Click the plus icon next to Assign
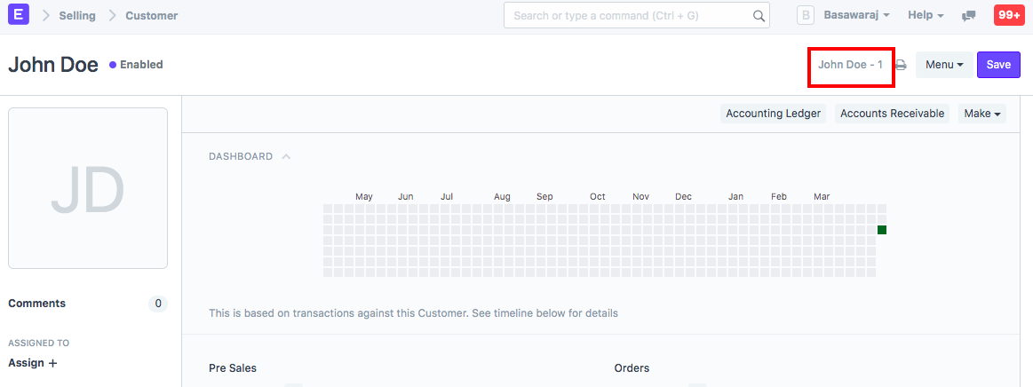Screen dimensions: 1033x387 tap(52, 363)
